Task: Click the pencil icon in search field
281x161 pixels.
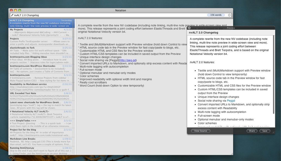Action: click(12, 15)
